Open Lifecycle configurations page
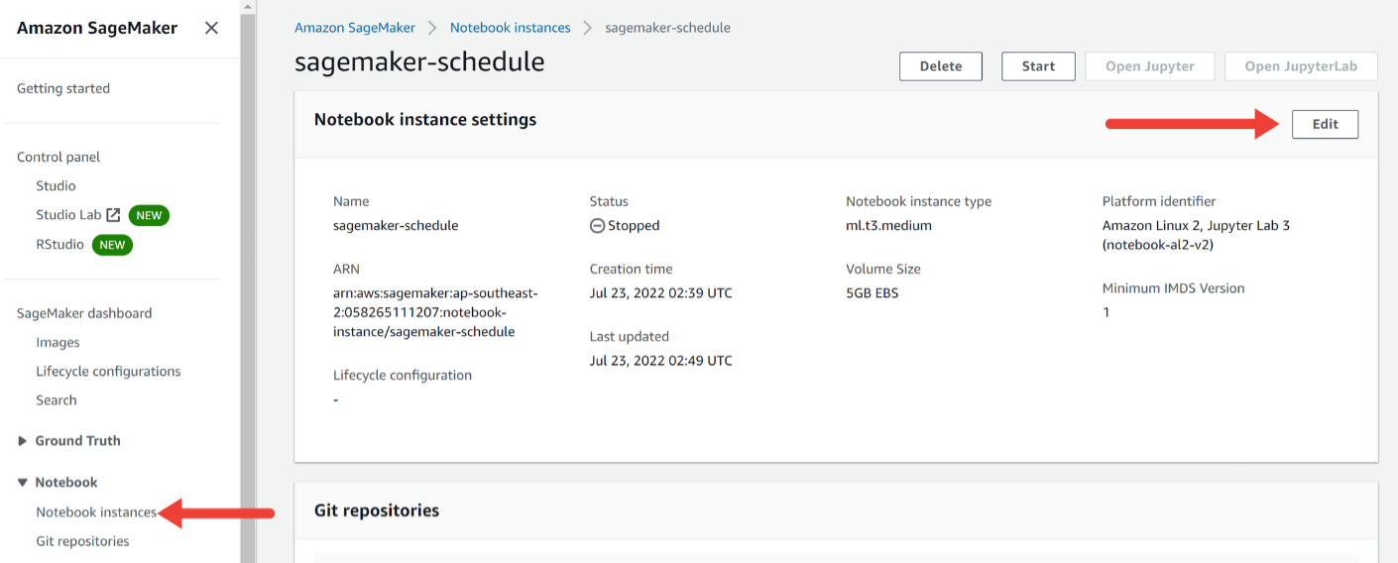 tap(108, 371)
